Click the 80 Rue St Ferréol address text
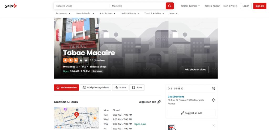Image resolution: width=269 pixels, height=130 pixels. [186, 102]
